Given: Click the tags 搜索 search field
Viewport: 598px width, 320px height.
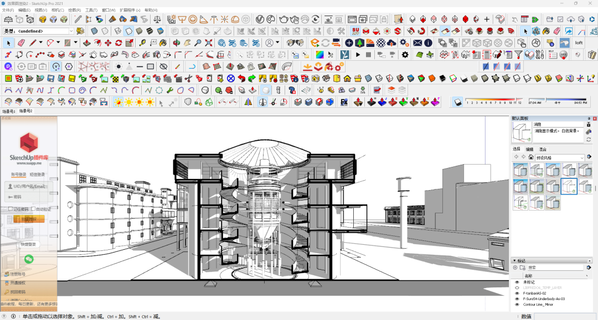Looking at the screenshot, I should (555, 267).
